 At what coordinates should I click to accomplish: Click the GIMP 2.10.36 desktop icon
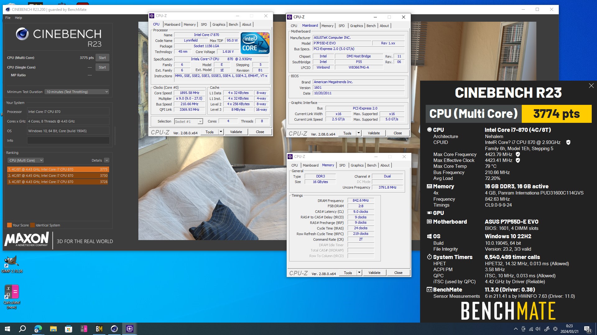point(12,264)
